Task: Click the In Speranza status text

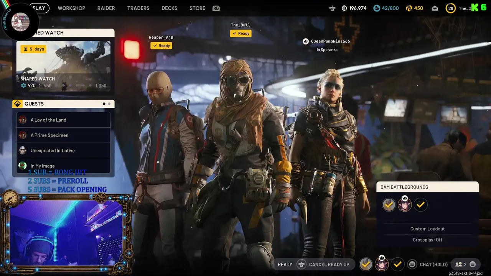Action: (327, 50)
